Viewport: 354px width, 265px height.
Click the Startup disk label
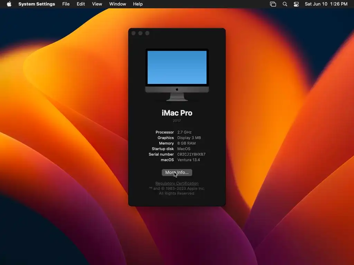pyautogui.click(x=163, y=149)
